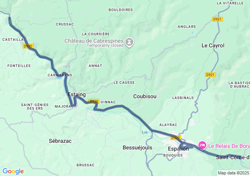Select the Espalion town label
250x176 pixels.
pos(179,149)
